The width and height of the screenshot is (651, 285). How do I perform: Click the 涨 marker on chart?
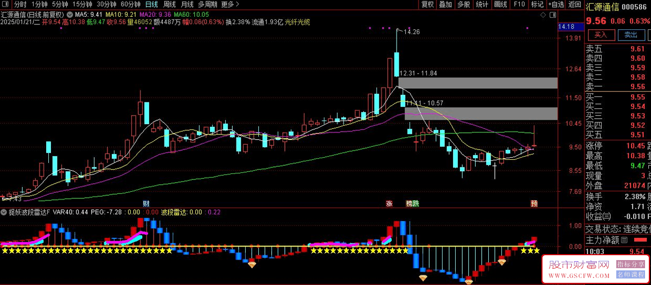coord(389,204)
